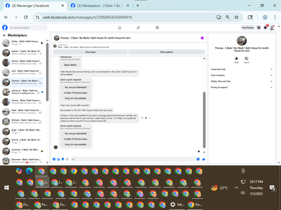This screenshot has height=210, width=281.
Task: Open Josh's conversation in the list
Action: tap(23, 72)
